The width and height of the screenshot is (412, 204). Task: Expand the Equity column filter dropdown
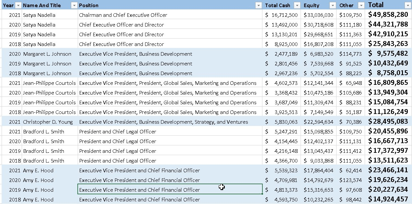coord(333,6)
